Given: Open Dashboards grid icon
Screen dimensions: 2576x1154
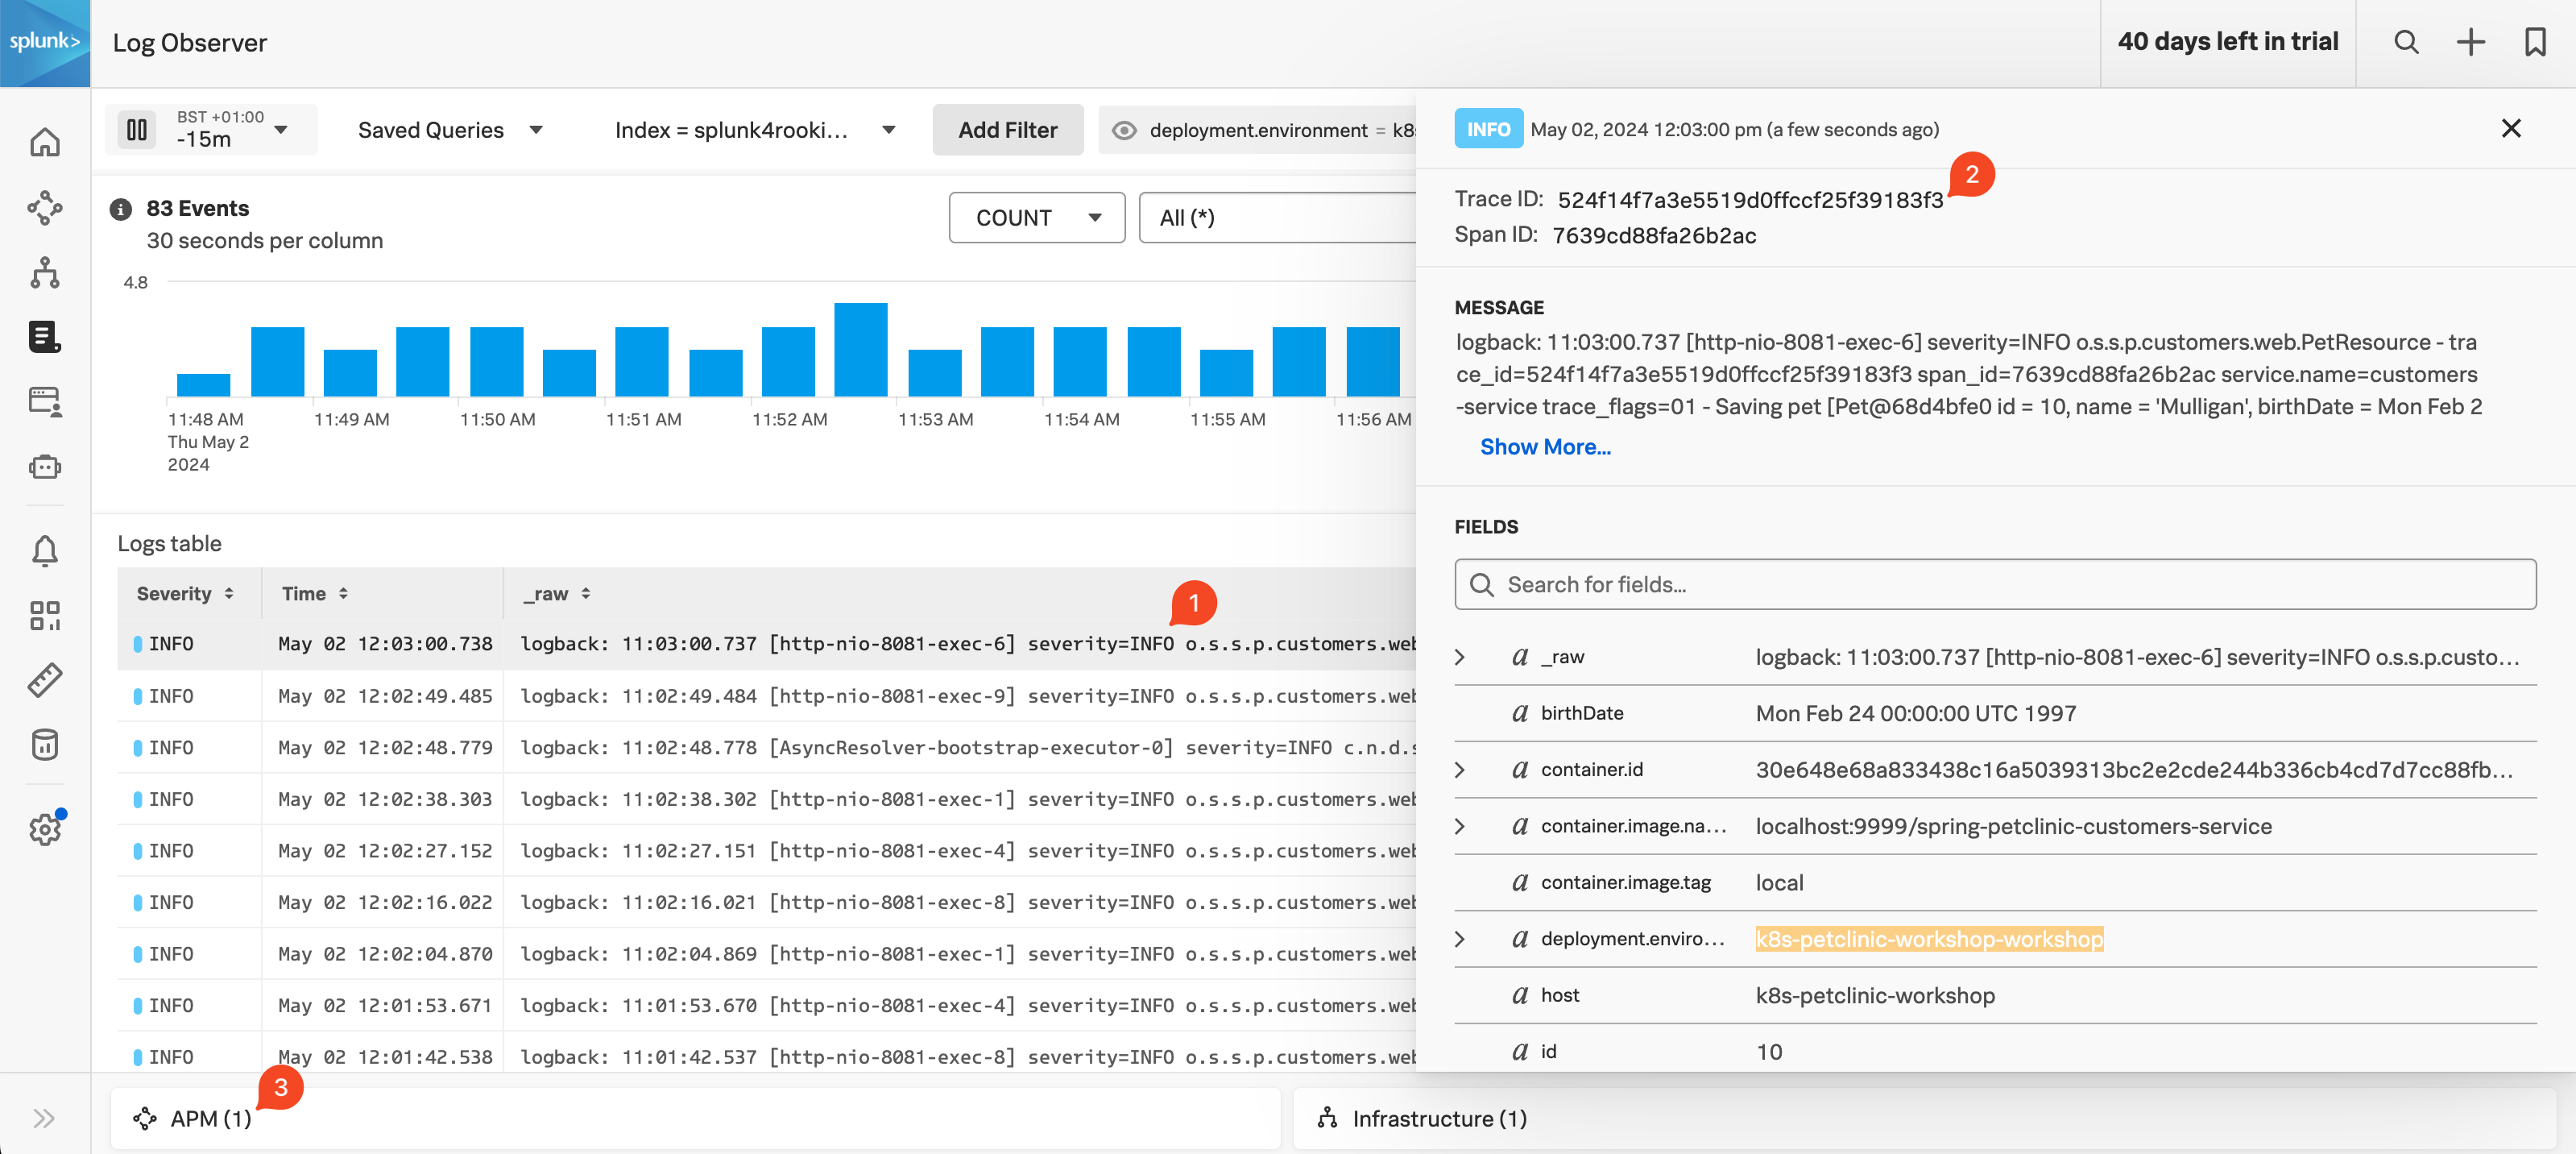Looking at the screenshot, I should click(45, 616).
